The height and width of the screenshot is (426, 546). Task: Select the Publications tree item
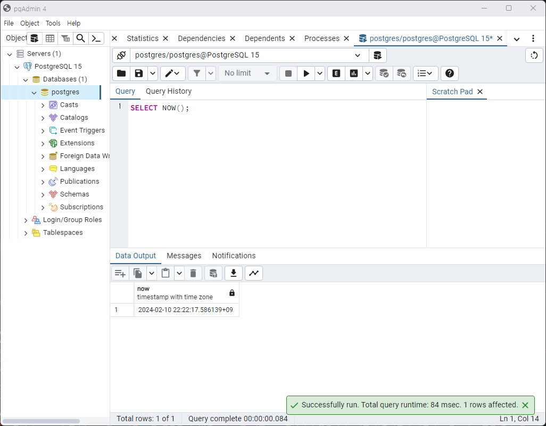79,182
